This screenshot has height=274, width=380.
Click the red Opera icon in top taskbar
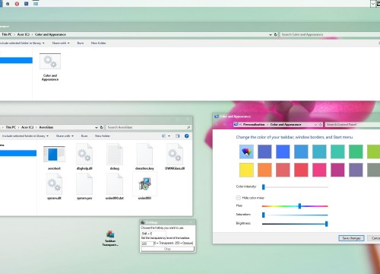[17, 4]
